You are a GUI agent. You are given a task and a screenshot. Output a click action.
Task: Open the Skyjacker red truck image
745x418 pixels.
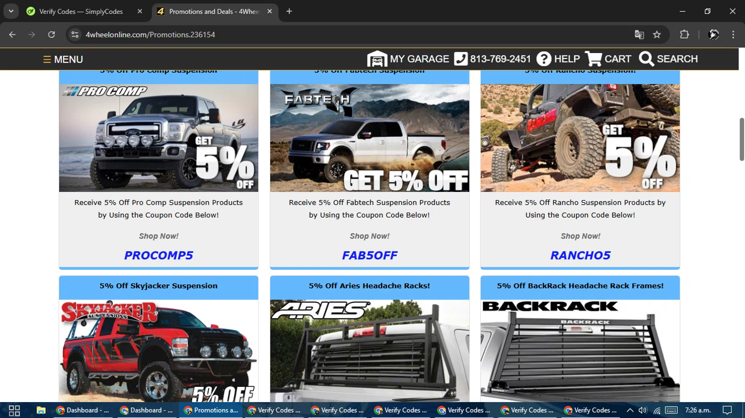coord(158,351)
